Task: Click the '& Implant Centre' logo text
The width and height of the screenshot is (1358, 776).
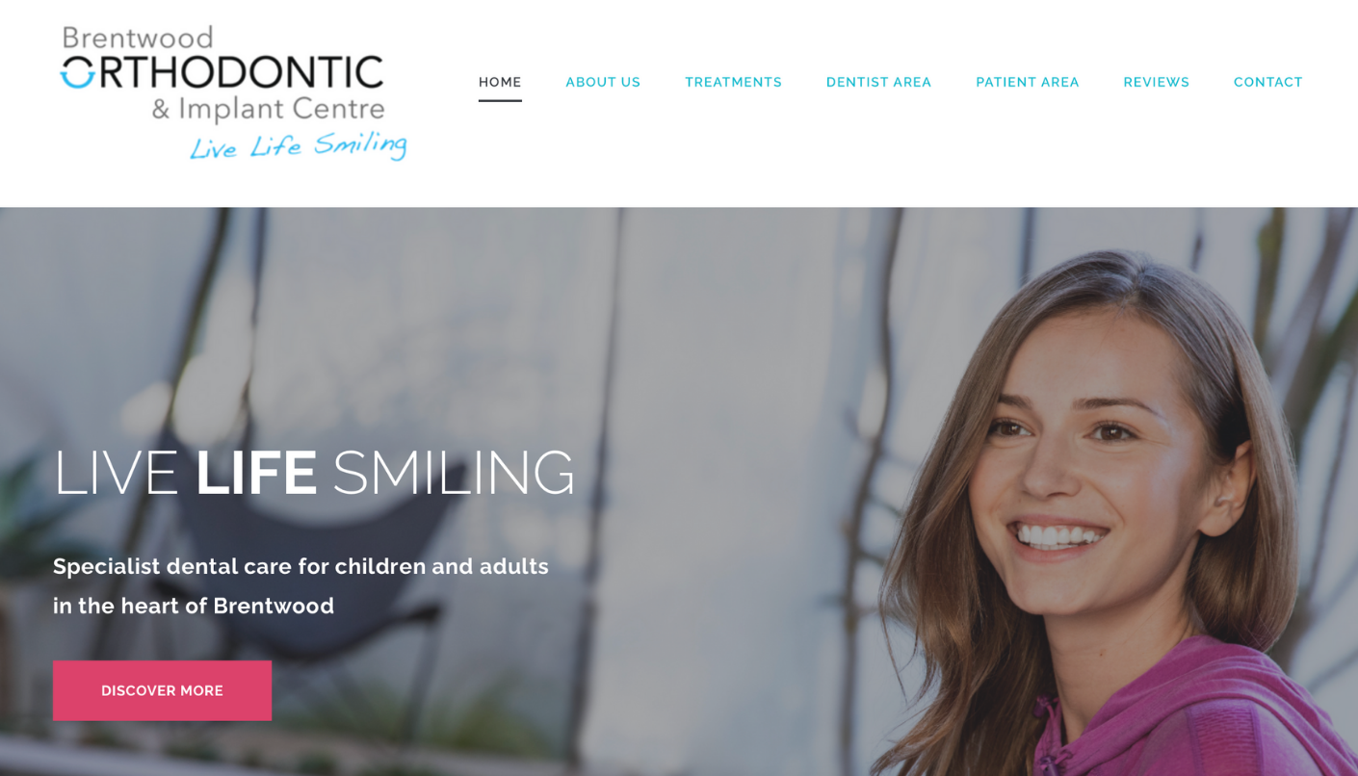Action: [268, 109]
